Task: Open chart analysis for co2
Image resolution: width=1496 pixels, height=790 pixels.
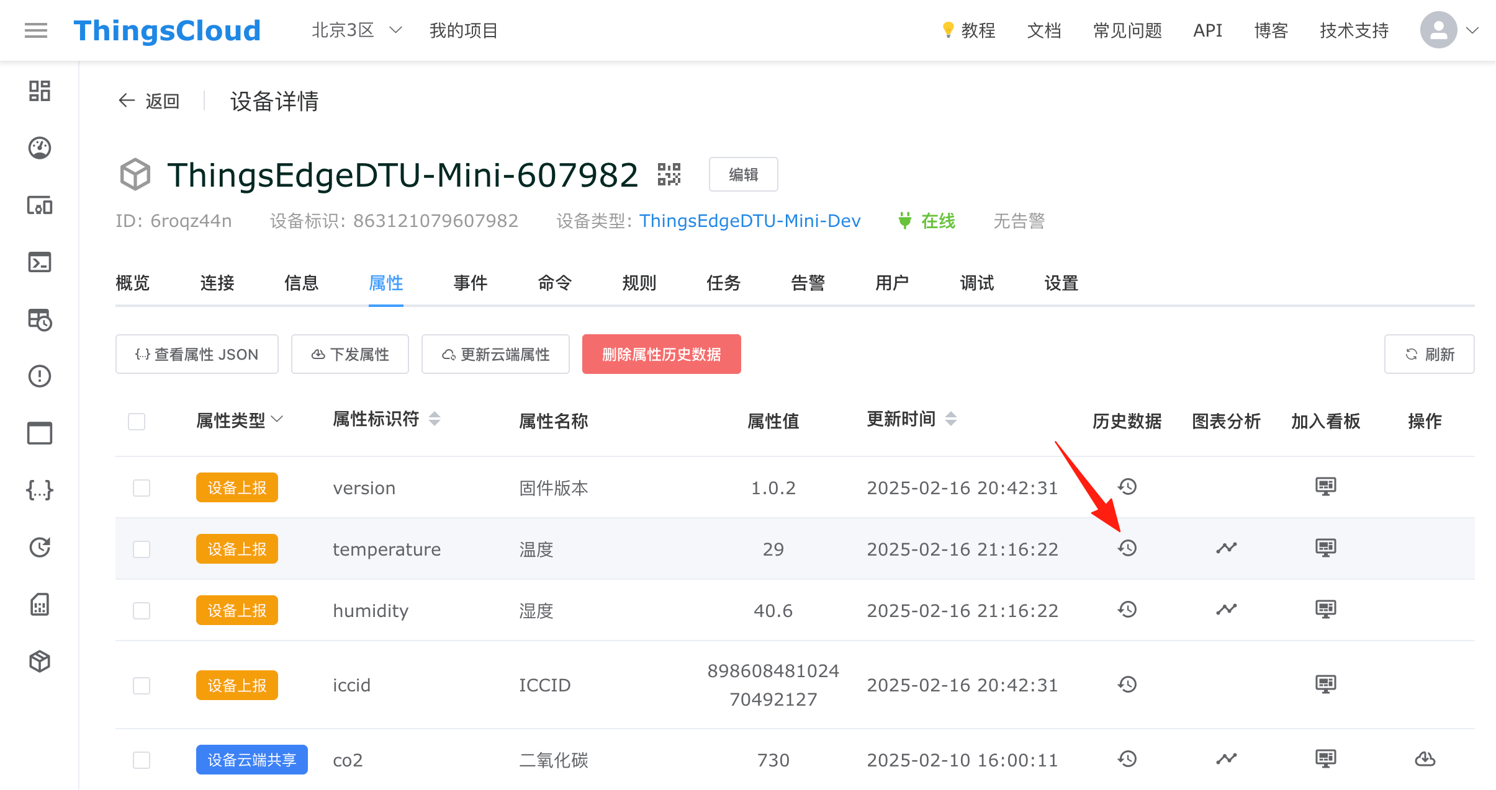Action: 1227,759
